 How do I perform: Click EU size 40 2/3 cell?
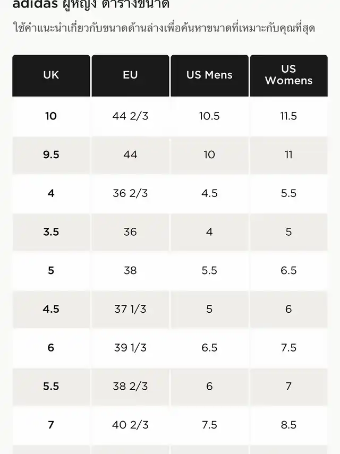pyautogui.click(x=130, y=425)
